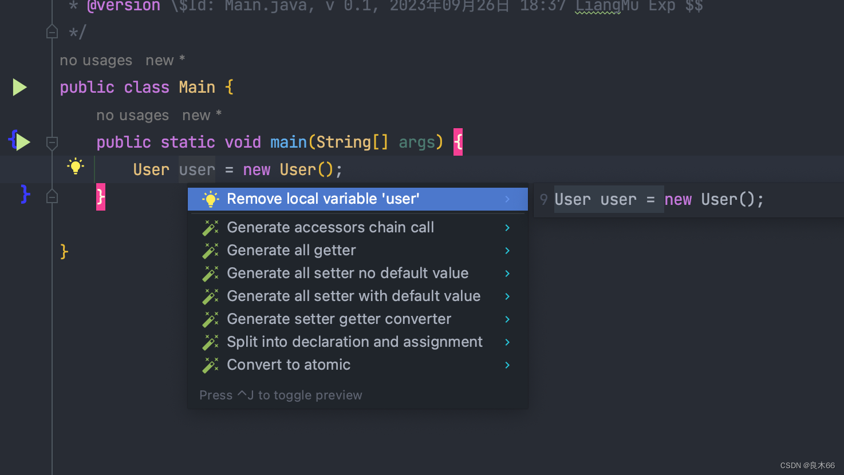Click the yellow intention lightbulb in editor
The image size is (844, 475).
[x=76, y=167]
